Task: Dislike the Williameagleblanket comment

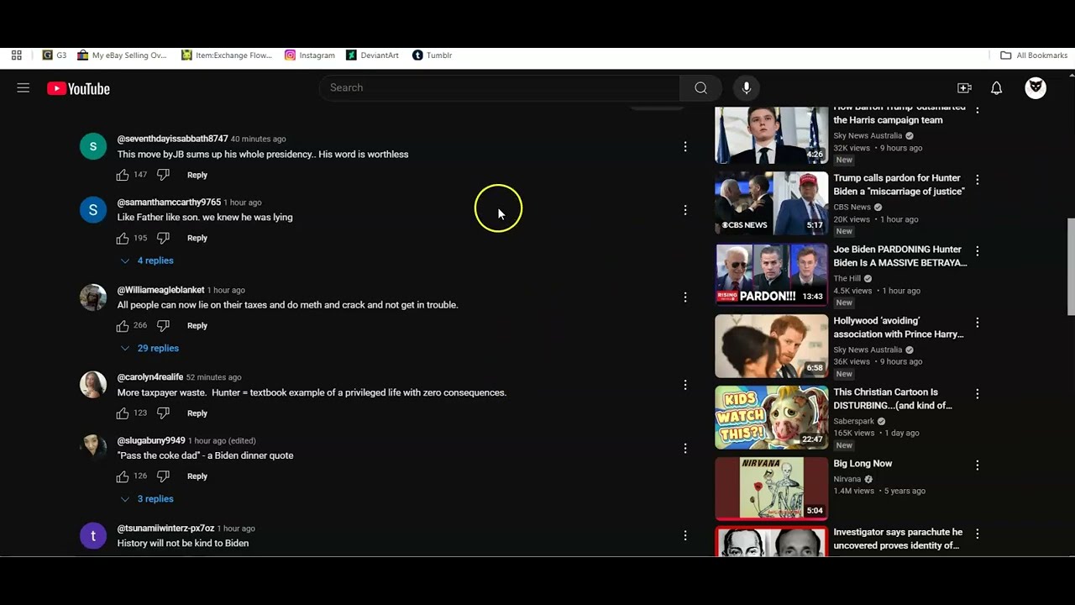Action: coord(163,325)
